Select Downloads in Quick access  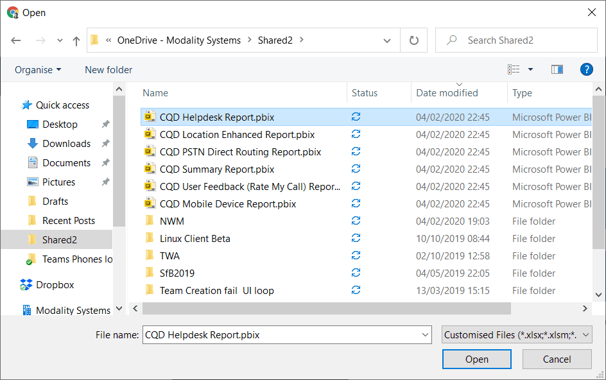tap(66, 144)
